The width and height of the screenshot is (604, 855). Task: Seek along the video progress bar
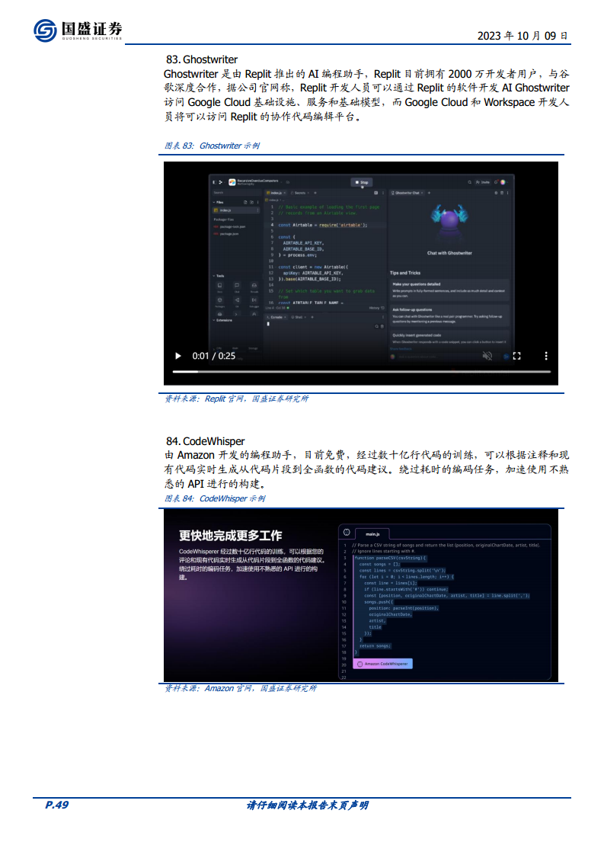(362, 371)
